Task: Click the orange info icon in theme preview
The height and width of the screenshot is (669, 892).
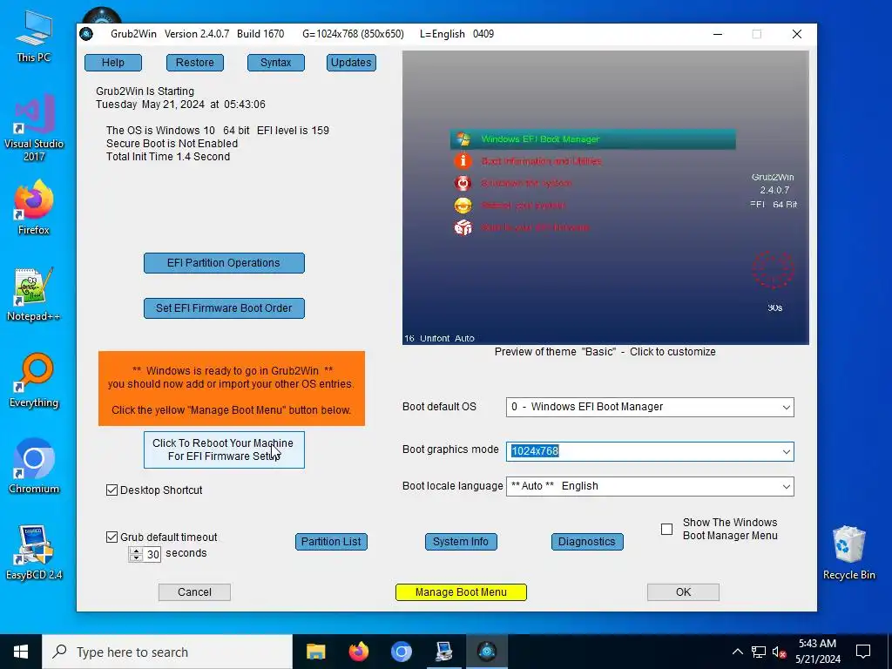Action: [x=463, y=161]
